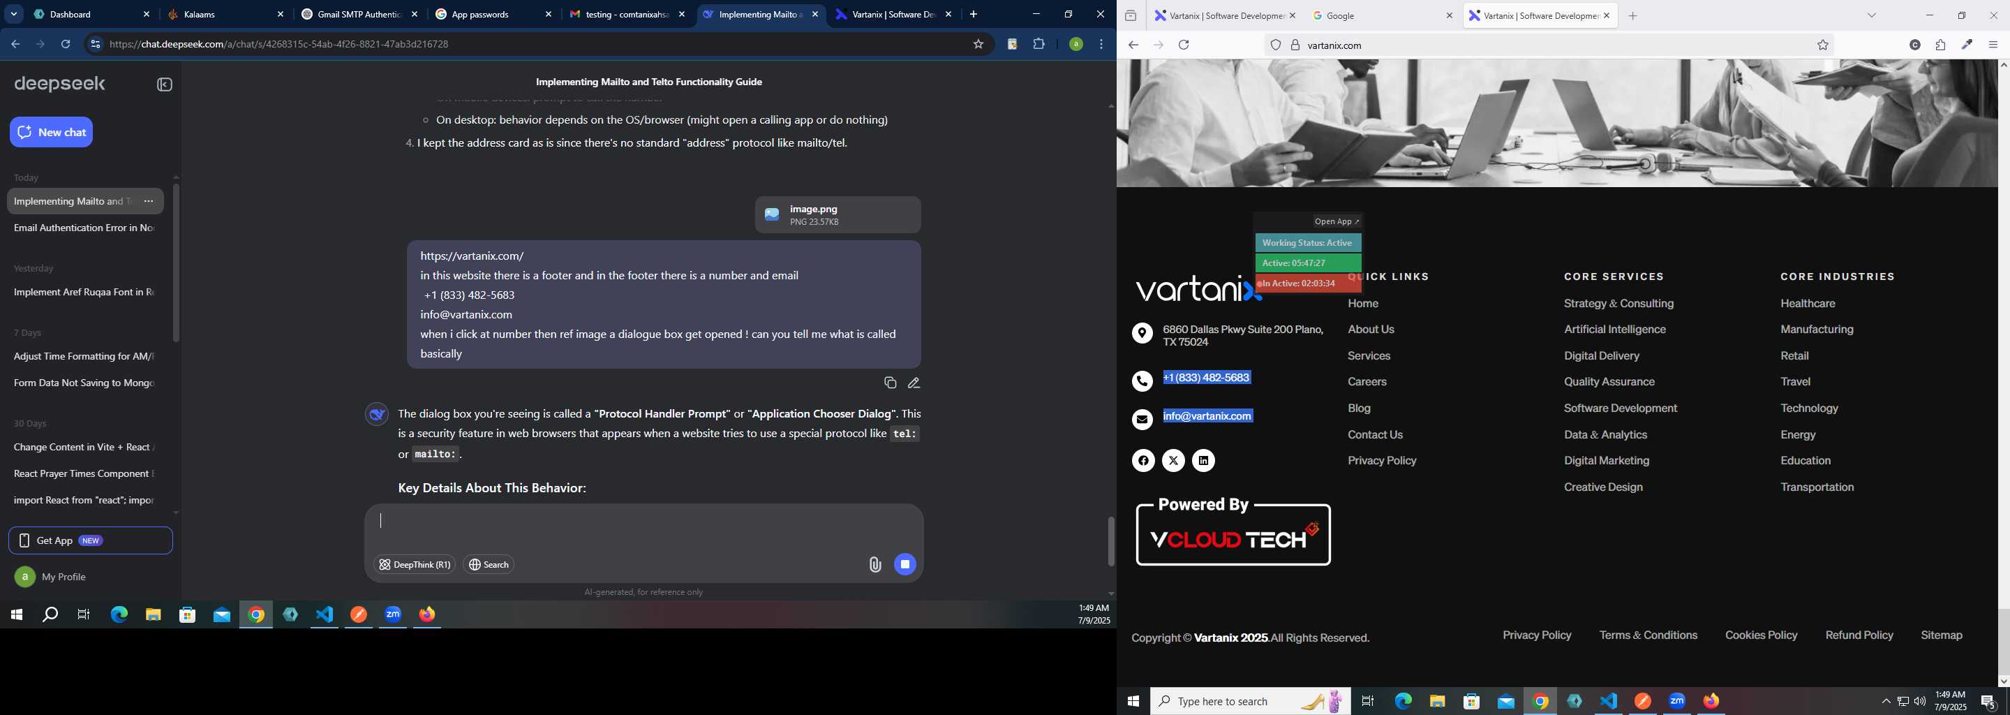2010x715 pixels.
Task: Bookmark this DeepSeek page star icon
Action: point(978,45)
